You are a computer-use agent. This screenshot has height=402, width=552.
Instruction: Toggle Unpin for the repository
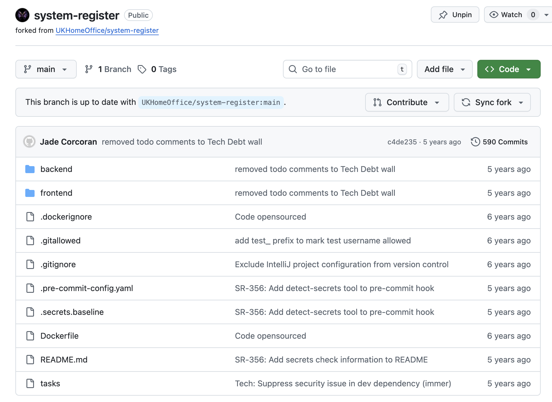pos(455,15)
